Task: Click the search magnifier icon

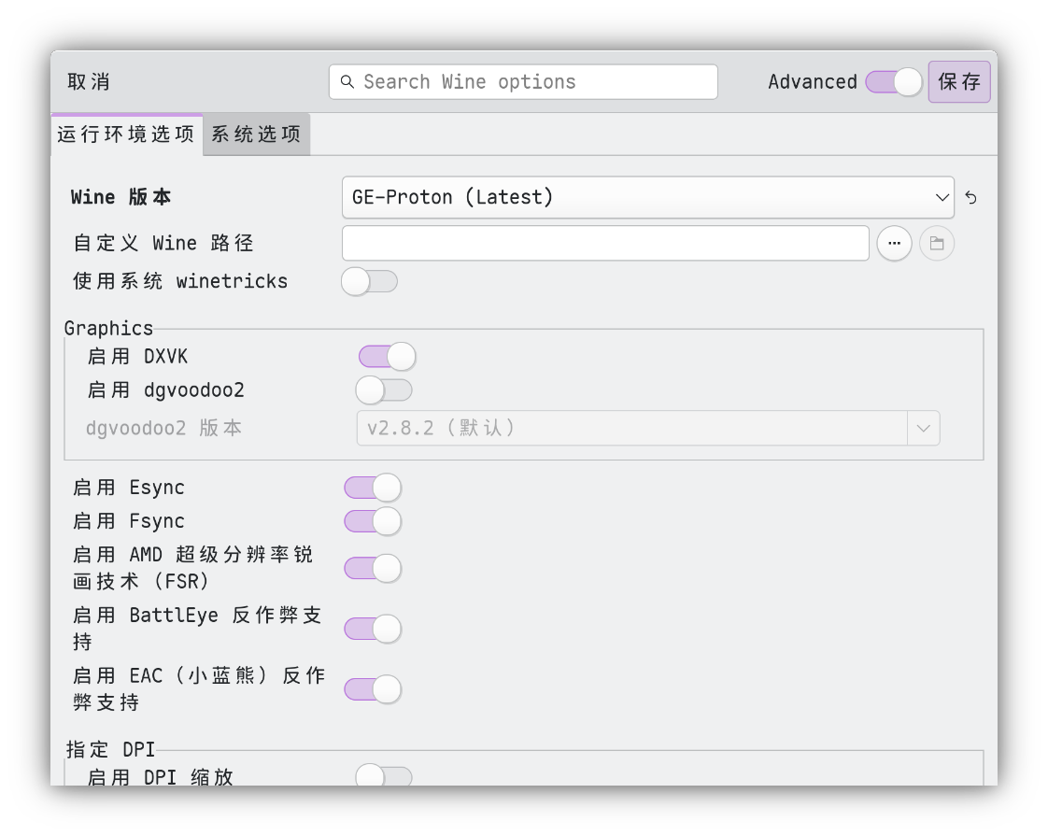Action: click(347, 82)
